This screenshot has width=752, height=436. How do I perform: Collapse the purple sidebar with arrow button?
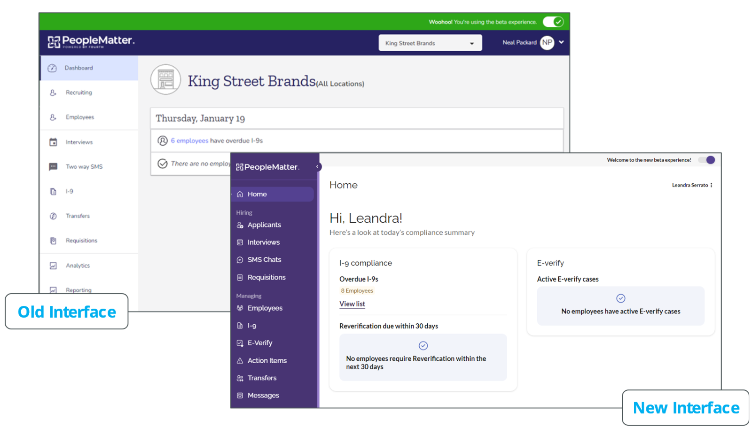318,166
